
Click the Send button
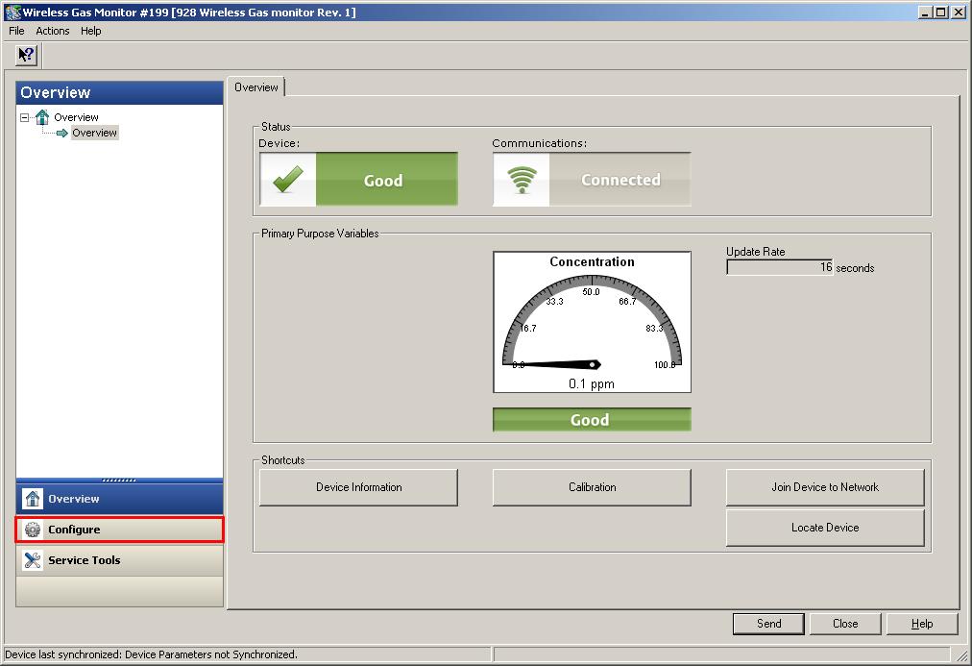pos(768,624)
